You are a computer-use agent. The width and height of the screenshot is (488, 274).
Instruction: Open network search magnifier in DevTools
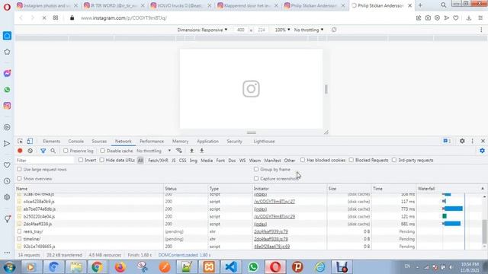pyautogui.click(x=53, y=151)
